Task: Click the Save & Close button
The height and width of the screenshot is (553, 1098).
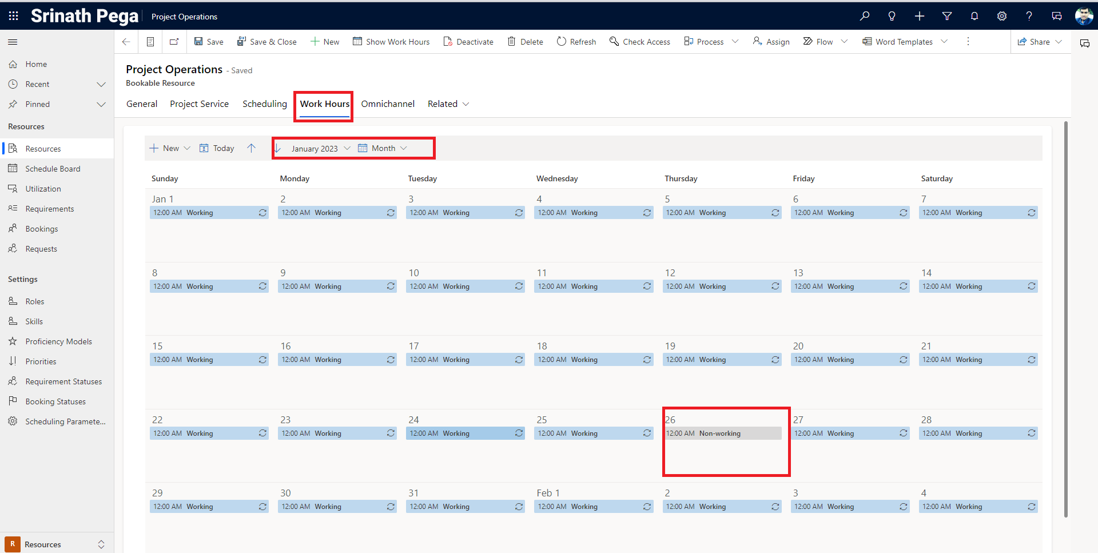Action: pos(267,42)
